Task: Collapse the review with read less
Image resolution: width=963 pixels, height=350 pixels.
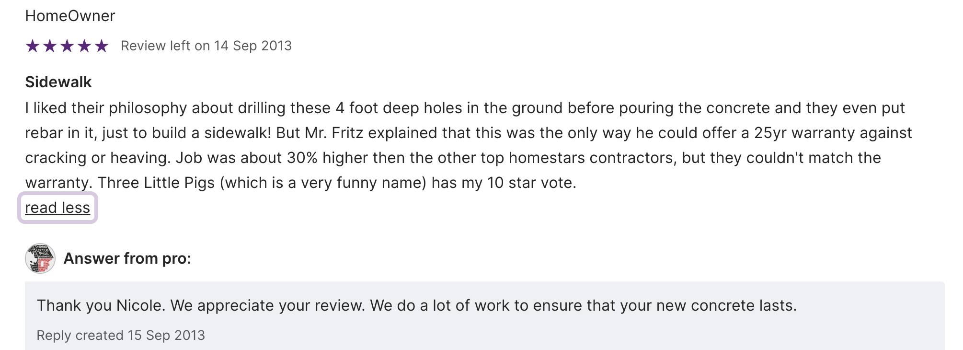Action: 57,208
